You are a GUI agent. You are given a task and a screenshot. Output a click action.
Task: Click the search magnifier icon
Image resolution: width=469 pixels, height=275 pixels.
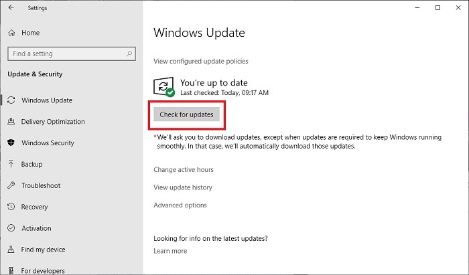[x=129, y=54]
